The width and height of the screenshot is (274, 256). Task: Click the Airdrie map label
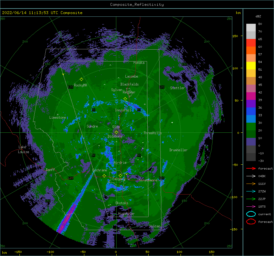coord(120,163)
